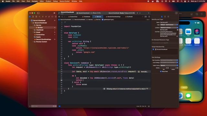Click the warning triangle on line 29
Screen dimensions: 207x116
(x=139, y=72)
